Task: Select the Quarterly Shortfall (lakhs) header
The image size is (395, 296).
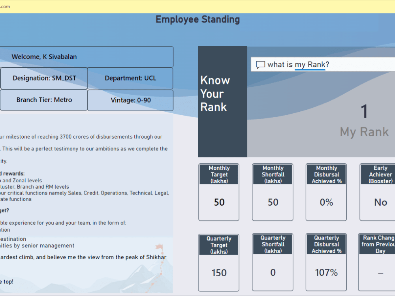Action: point(273,244)
